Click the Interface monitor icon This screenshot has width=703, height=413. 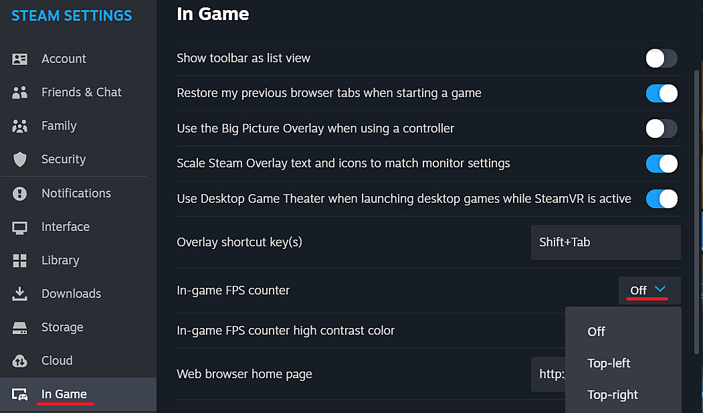point(20,227)
